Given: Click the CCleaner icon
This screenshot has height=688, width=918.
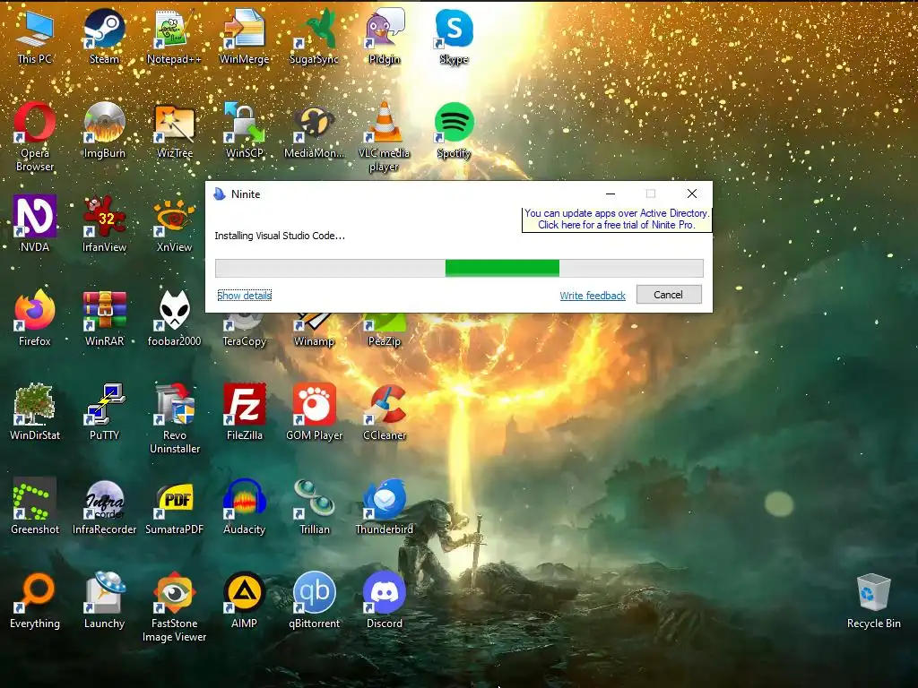Looking at the screenshot, I should pos(384,412).
